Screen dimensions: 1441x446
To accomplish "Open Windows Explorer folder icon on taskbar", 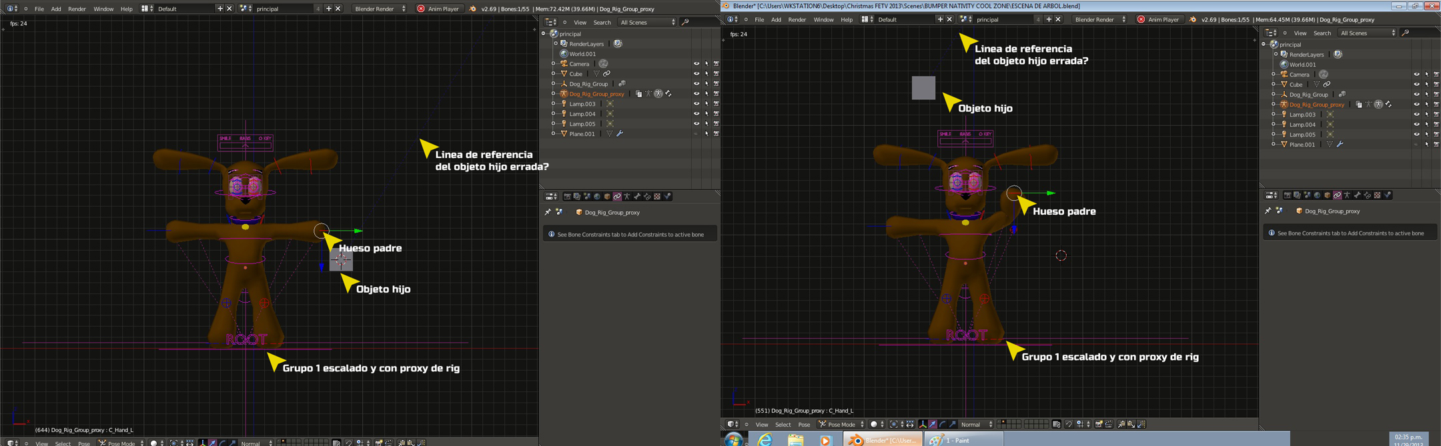I will pos(795,439).
